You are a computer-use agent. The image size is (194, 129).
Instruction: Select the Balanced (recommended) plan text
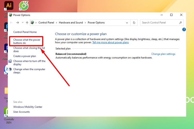[71, 54]
